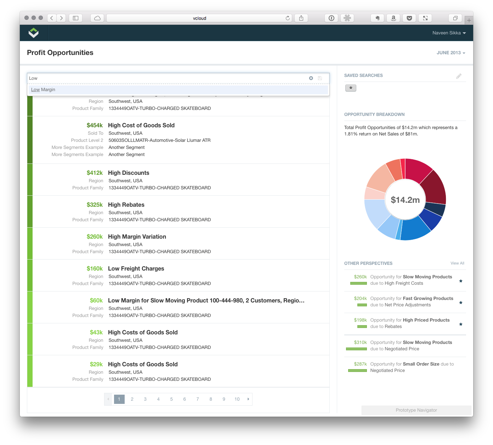Select the Low Margin autocomplete suggestion
Screen dimensions: 493x445
tap(43, 90)
